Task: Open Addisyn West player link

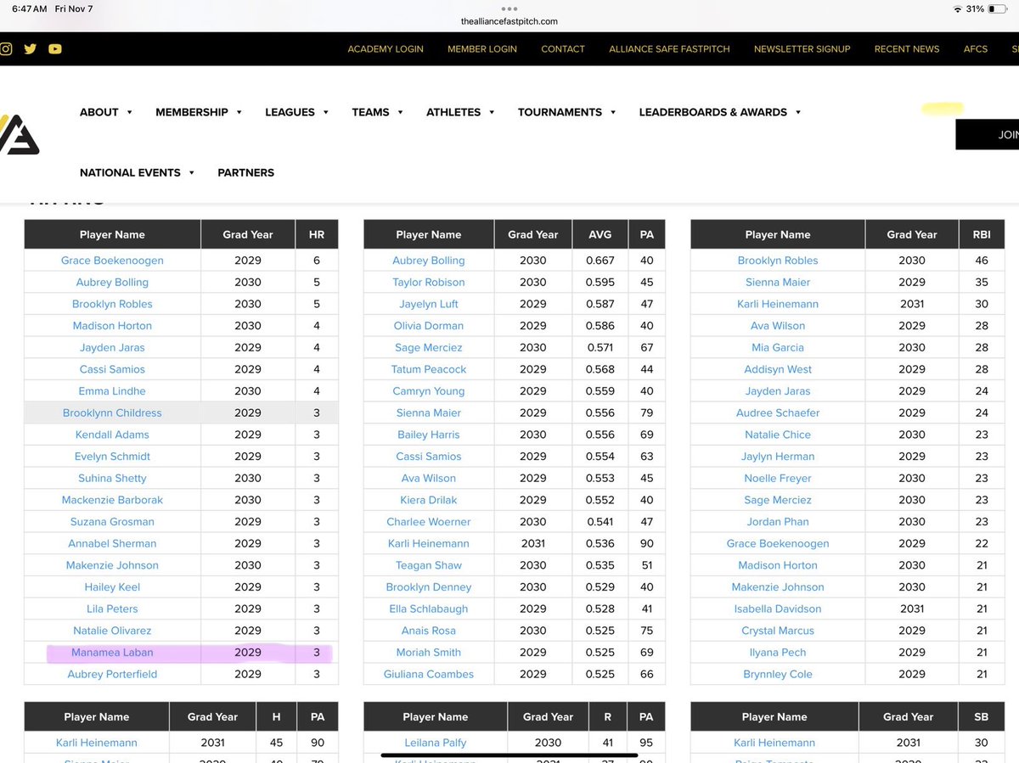Action: tap(778, 370)
